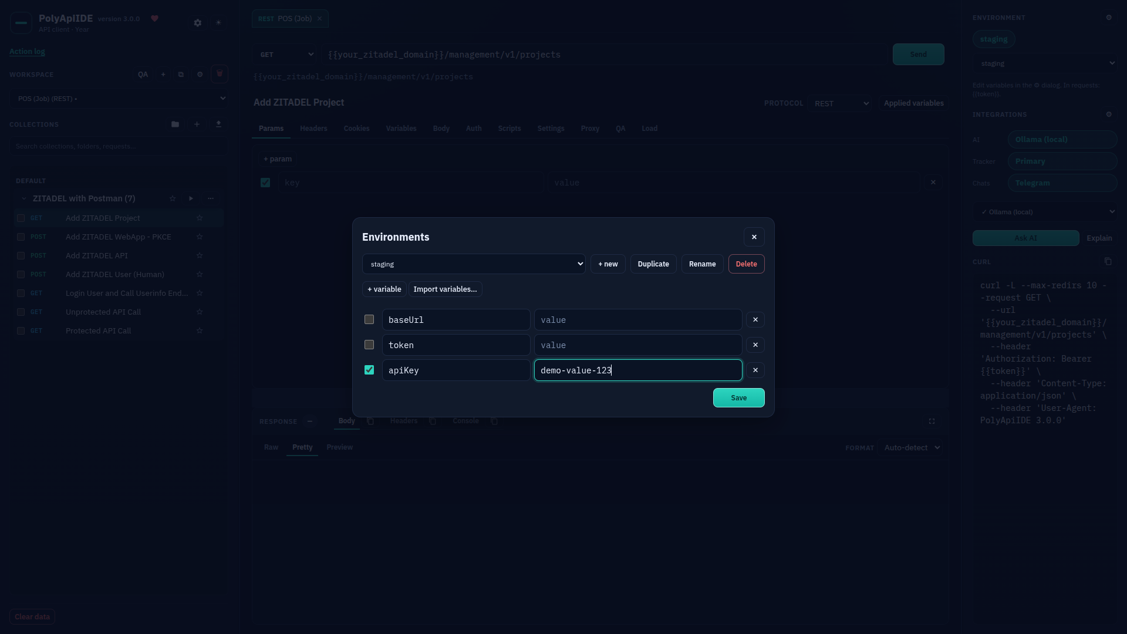Copy the cURL command icon
Viewport: 1127px width, 634px height.
click(1108, 262)
